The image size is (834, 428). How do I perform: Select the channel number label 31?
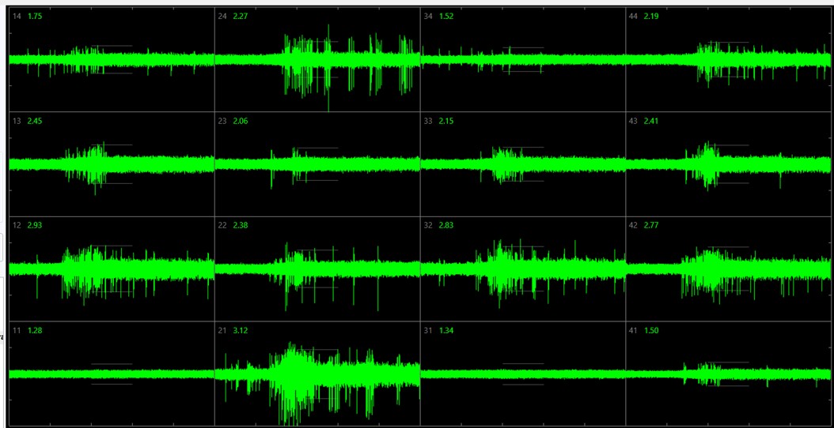[428, 330]
